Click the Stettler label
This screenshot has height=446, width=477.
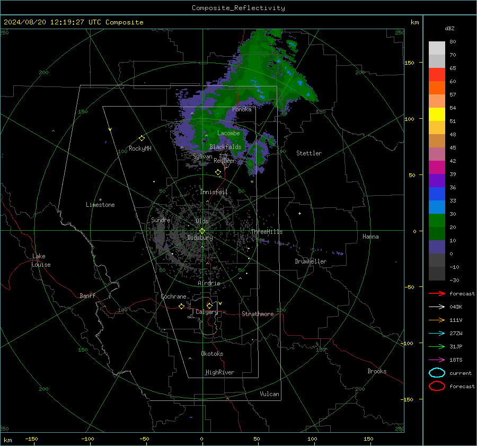coord(309,153)
